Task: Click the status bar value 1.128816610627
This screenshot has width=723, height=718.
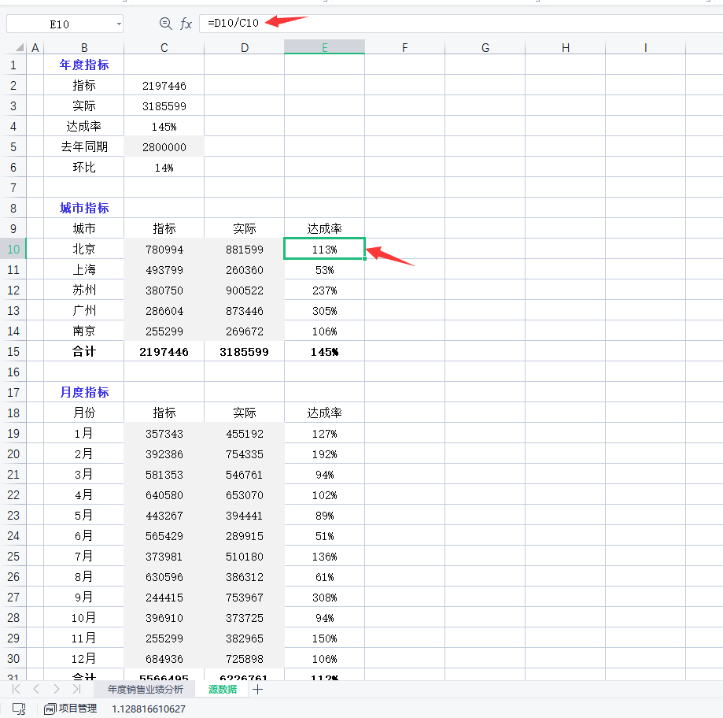Action: click(149, 709)
